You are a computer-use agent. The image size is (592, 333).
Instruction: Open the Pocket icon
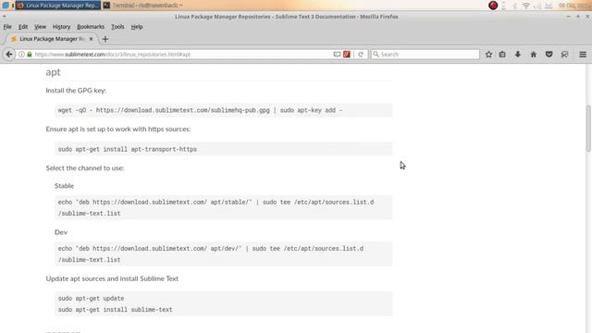(x=549, y=55)
